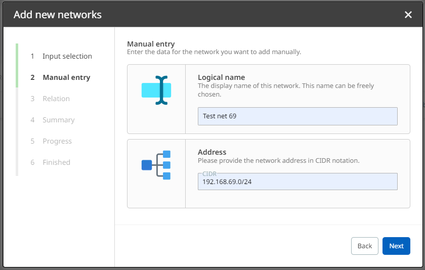Go to the Input selection step

(x=67, y=56)
